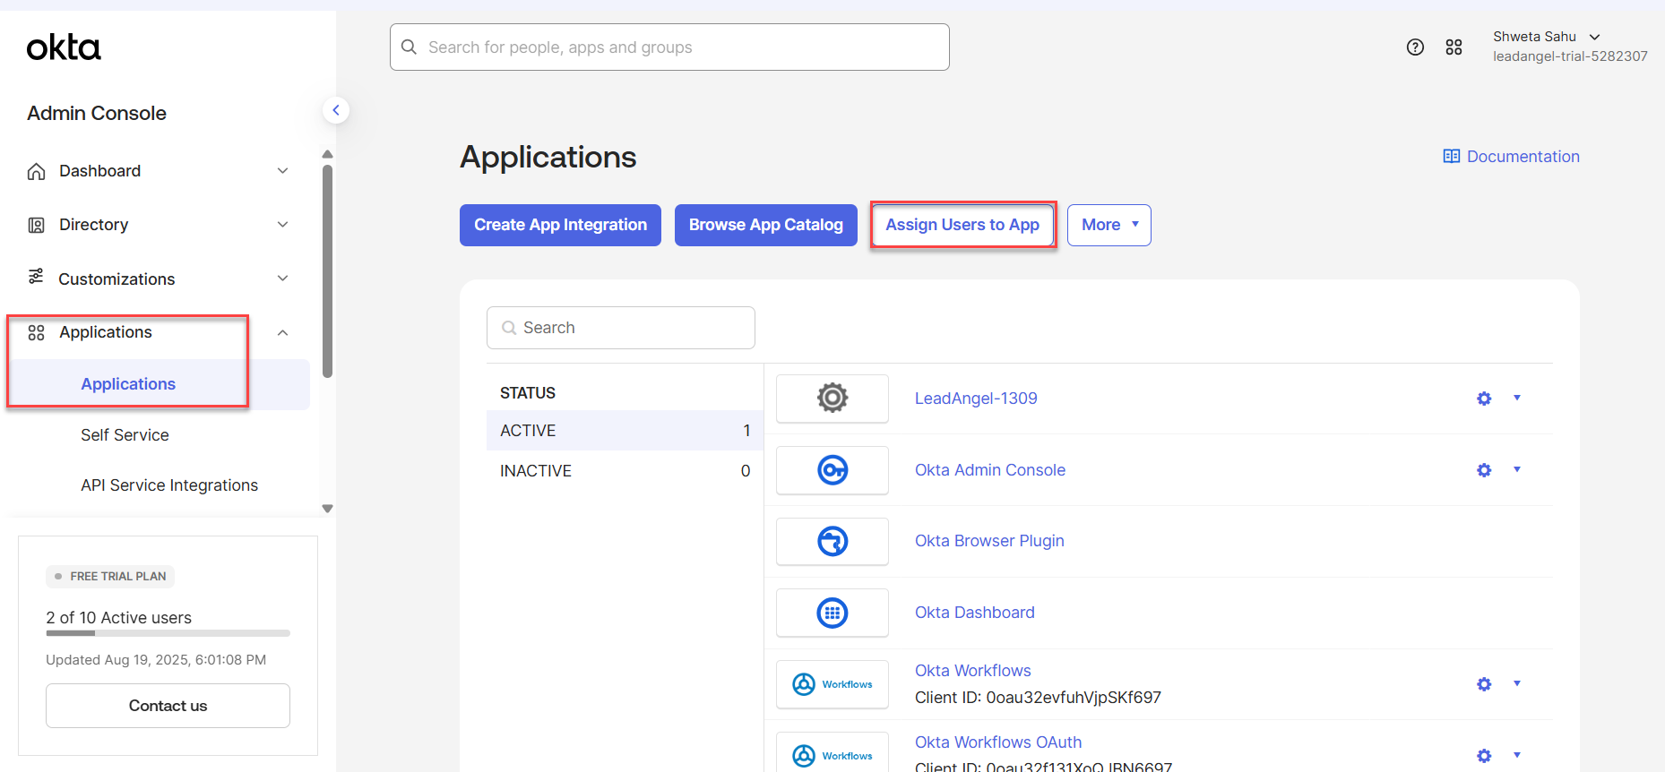Click the Okta logo
Image resolution: width=1665 pixels, height=772 pixels.
(x=64, y=47)
